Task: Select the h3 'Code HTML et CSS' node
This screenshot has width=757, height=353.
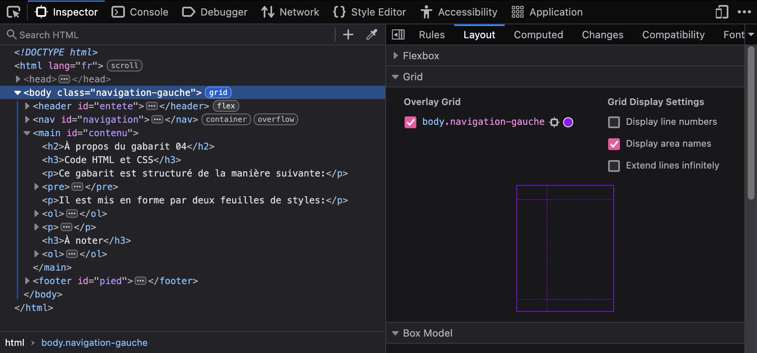Action: (111, 160)
